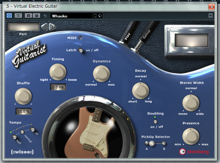The width and height of the screenshot is (220, 163).
Task: Click the 'long' label under Decay
Action: pyautogui.click(x=148, y=101)
